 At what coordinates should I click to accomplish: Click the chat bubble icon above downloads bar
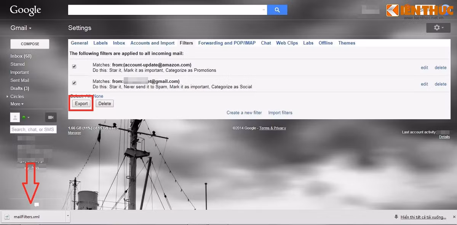coord(37,205)
